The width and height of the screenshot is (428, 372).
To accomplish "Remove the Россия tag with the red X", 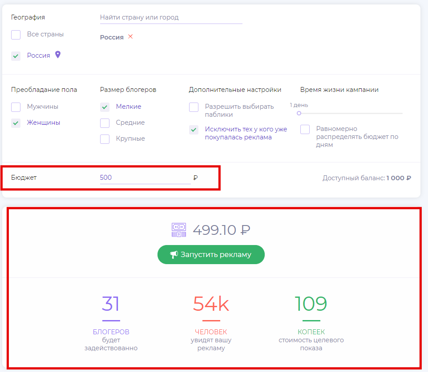I will [x=130, y=37].
